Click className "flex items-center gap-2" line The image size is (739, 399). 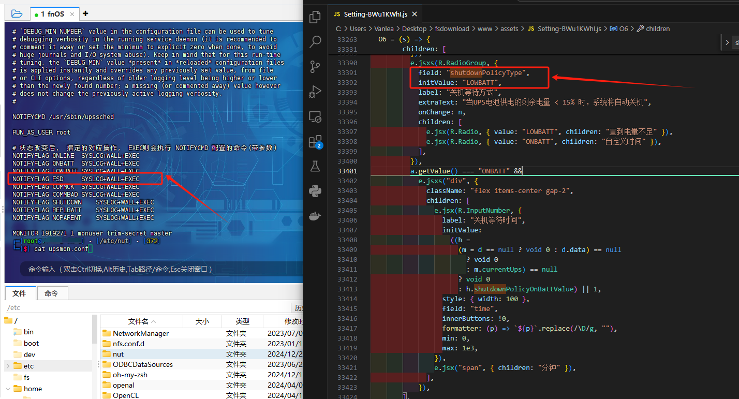click(x=500, y=190)
